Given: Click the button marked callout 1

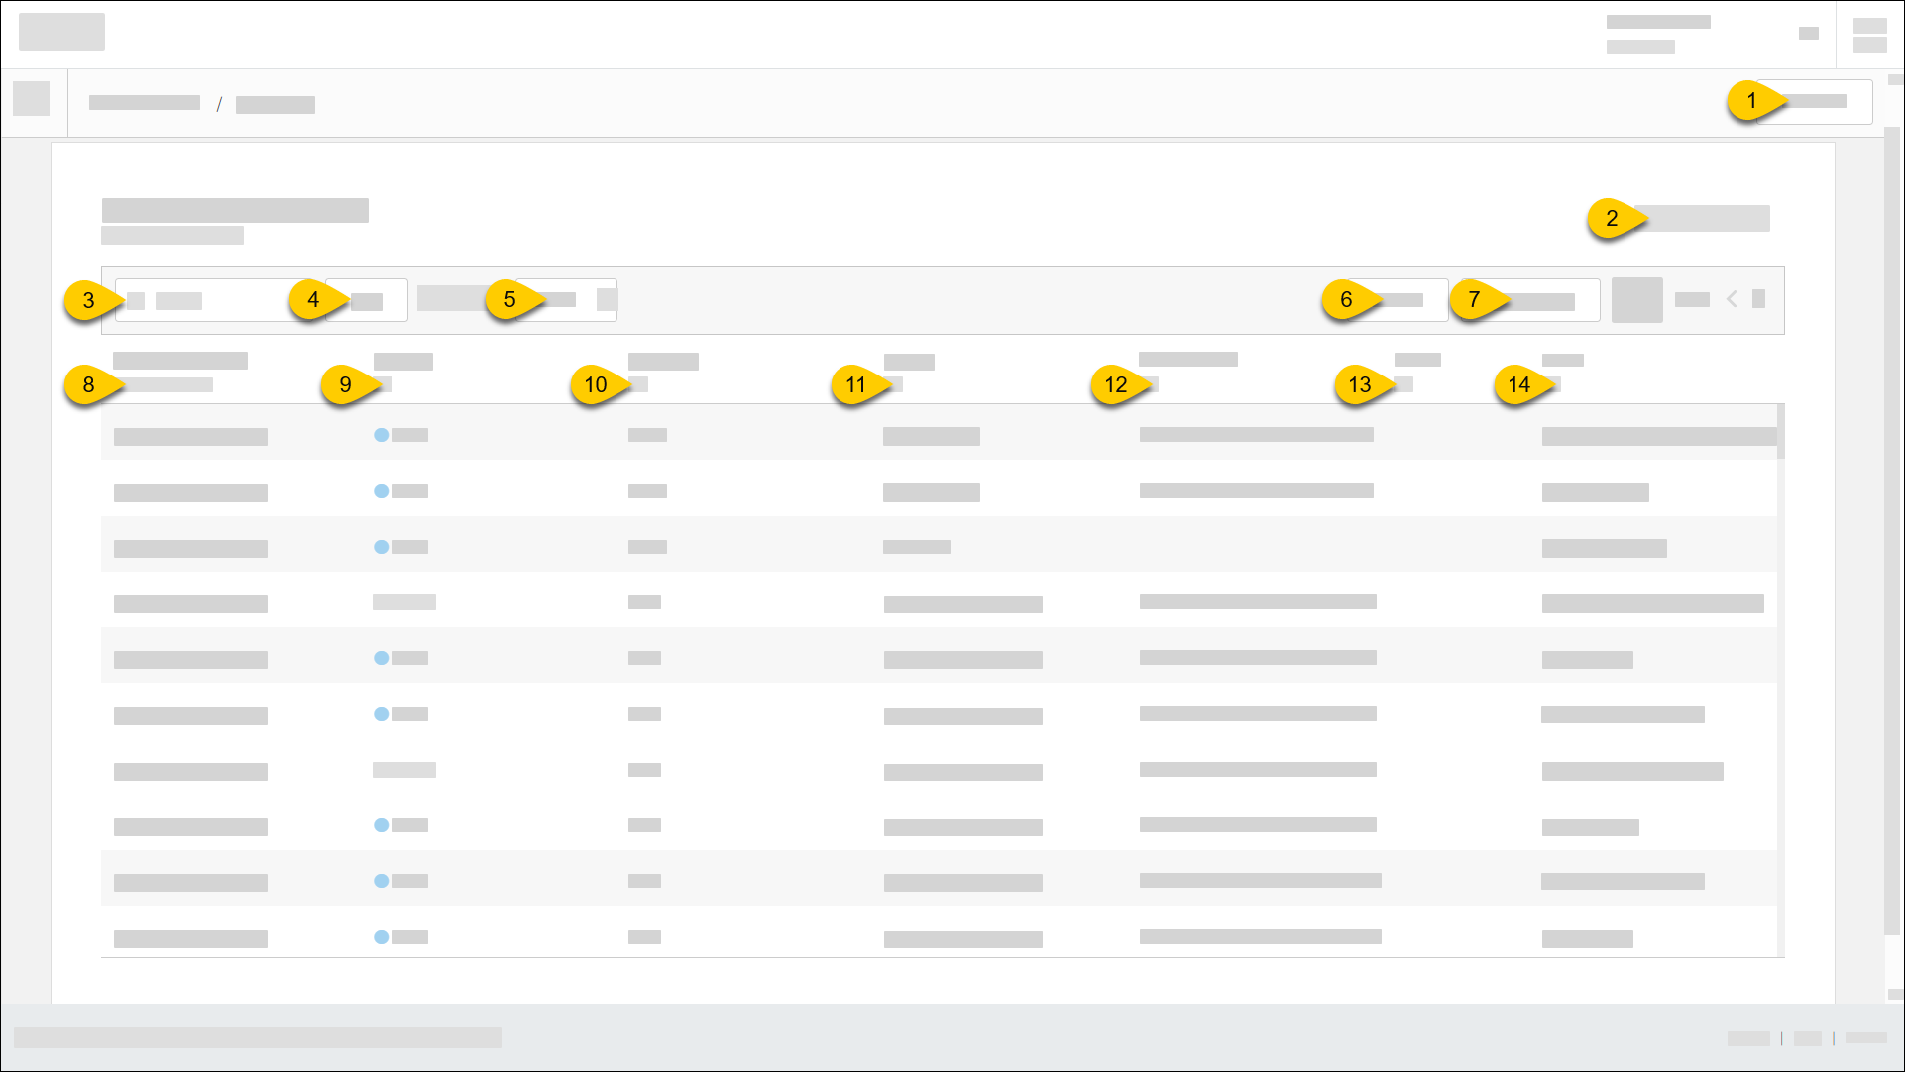Looking at the screenshot, I should (1816, 101).
